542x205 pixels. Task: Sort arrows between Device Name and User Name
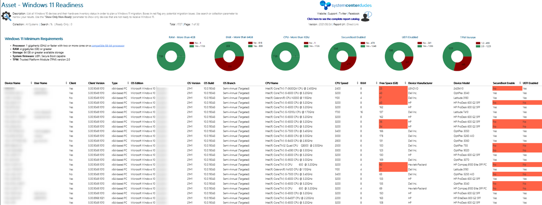(32, 83)
